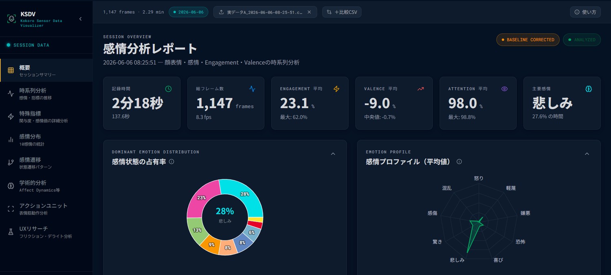Go to UXリサーチ section
This screenshot has height=275, width=611.
[x=46, y=232]
